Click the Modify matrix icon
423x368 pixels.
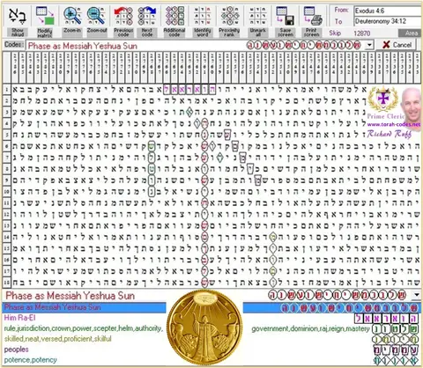pyautogui.click(x=45, y=16)
